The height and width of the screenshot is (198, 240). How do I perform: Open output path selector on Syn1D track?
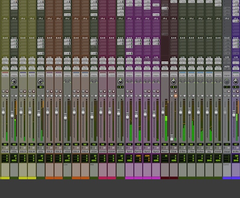(138, 63)
